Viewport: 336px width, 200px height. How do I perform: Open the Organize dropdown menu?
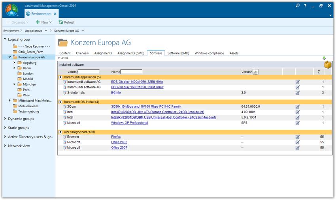[x=17, y=22]
